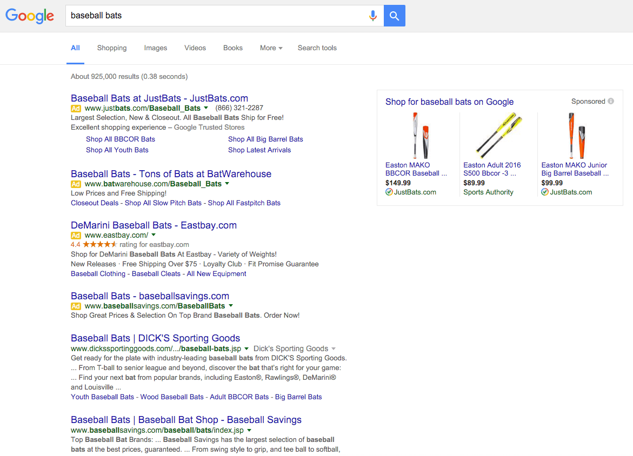Open Closeout Deals sitelink
The image size is (633, 456).
point(95,203)
